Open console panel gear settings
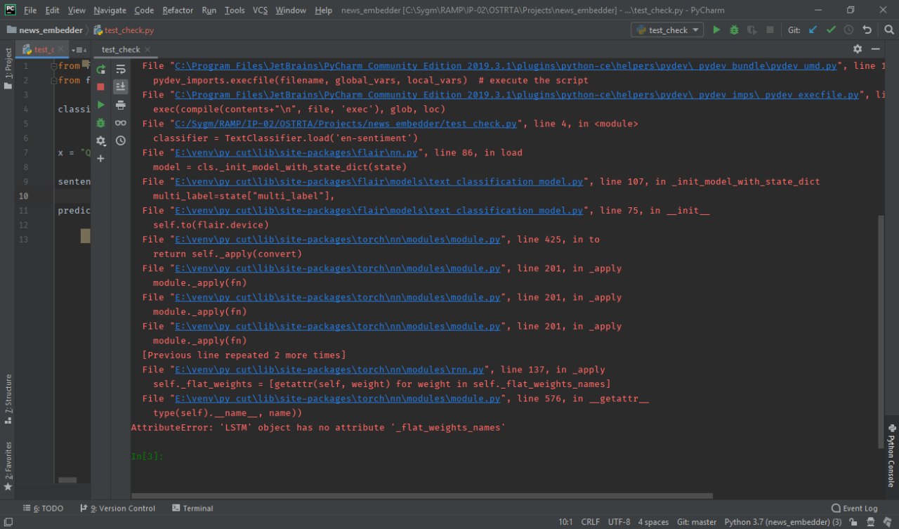The image size is (899, 529). tap(858, 49)
